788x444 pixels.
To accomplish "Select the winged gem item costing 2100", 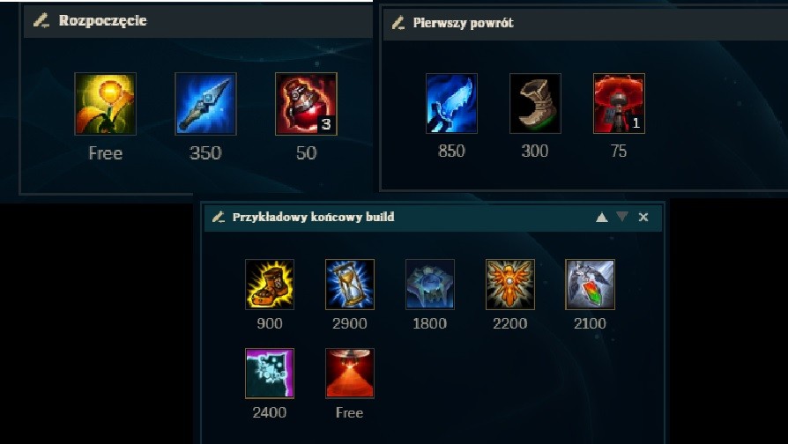I will (x=590, y=285).
